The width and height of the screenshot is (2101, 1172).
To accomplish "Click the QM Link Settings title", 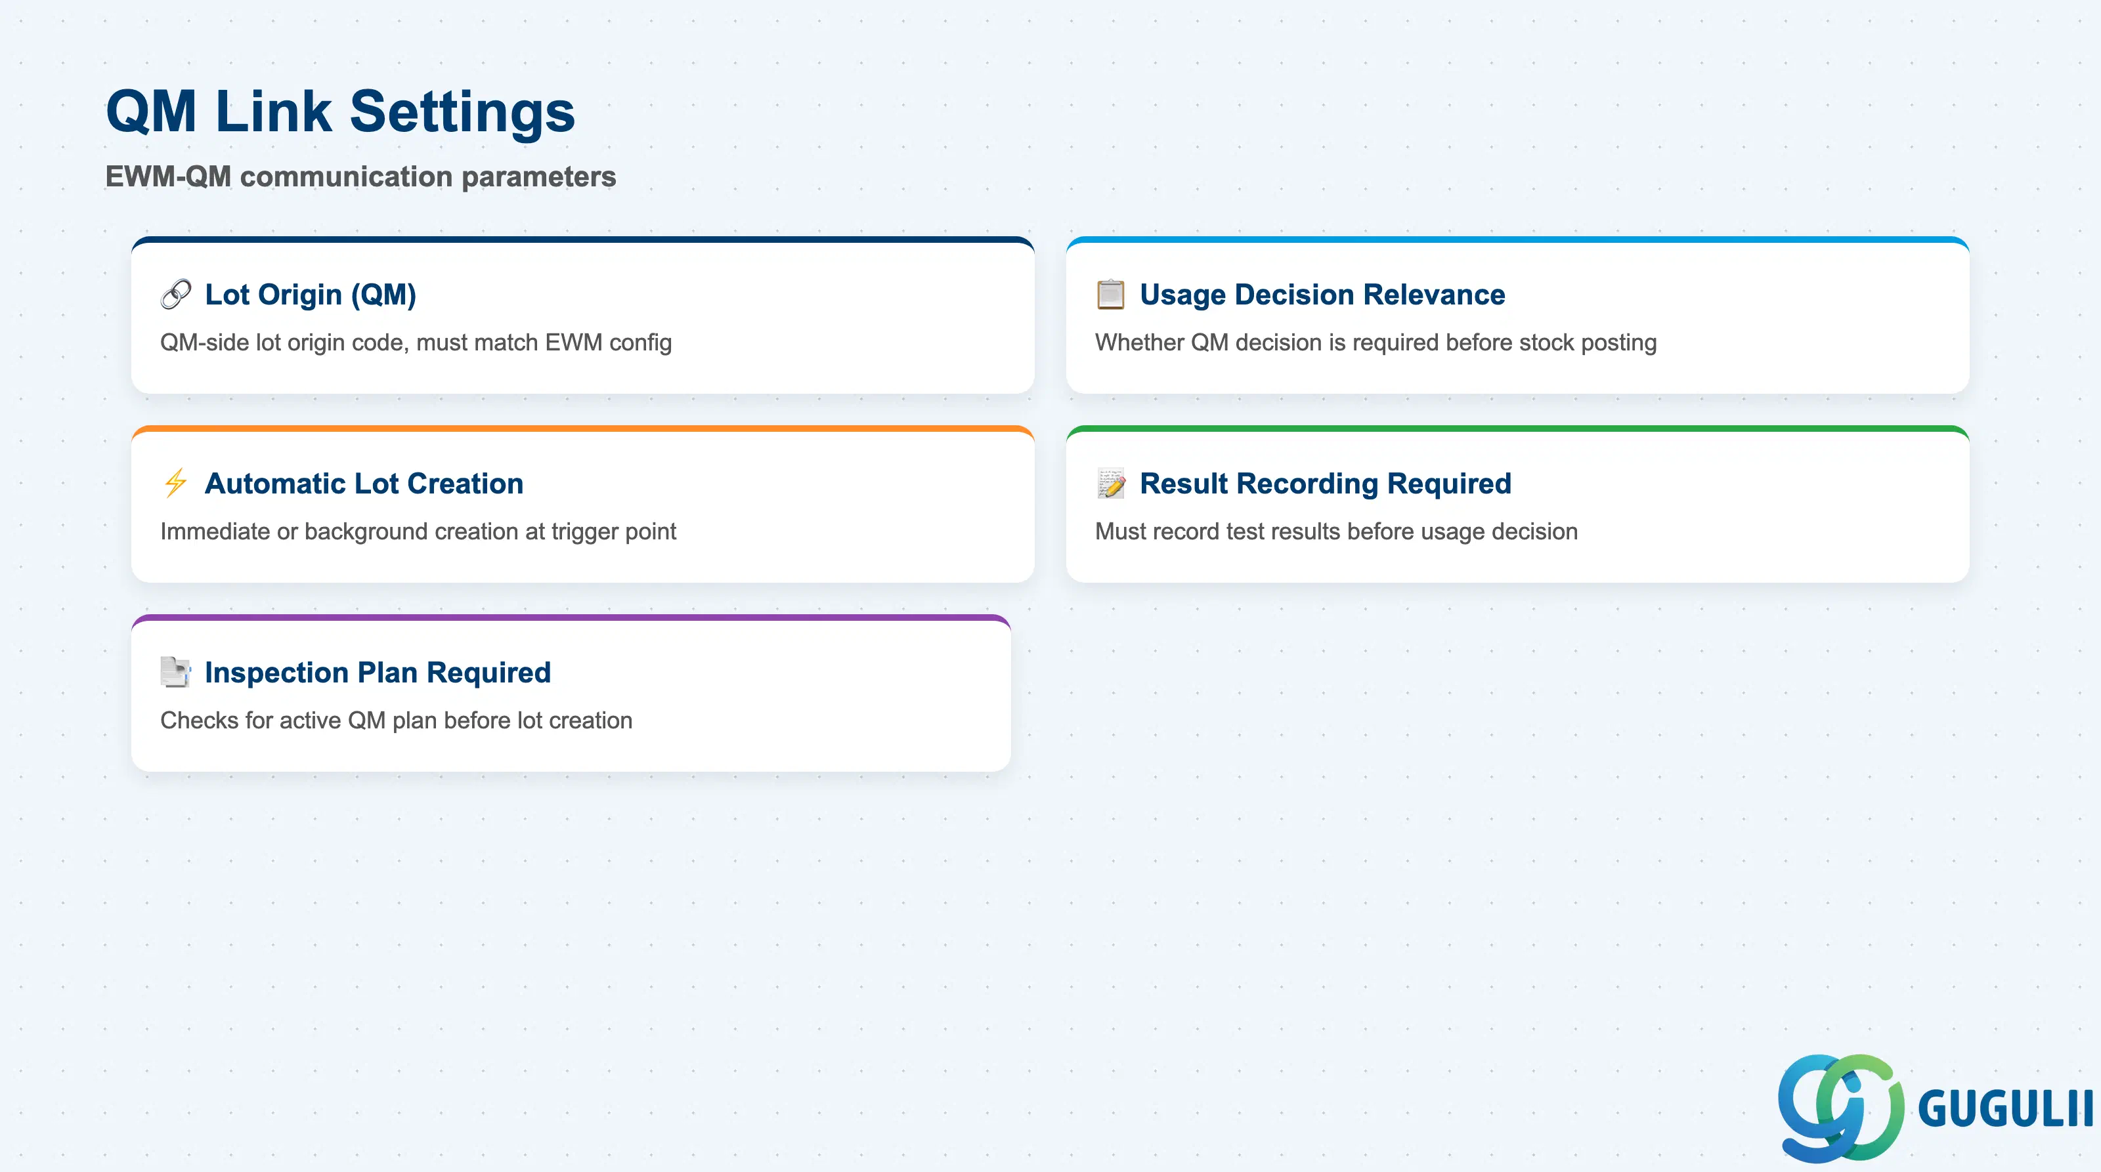I will tap(340, 112).
